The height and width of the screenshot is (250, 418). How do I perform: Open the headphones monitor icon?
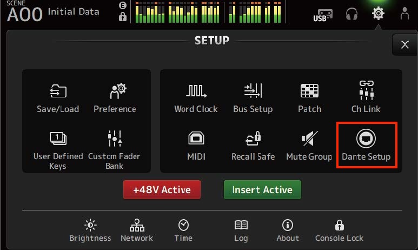click(351, 14)
